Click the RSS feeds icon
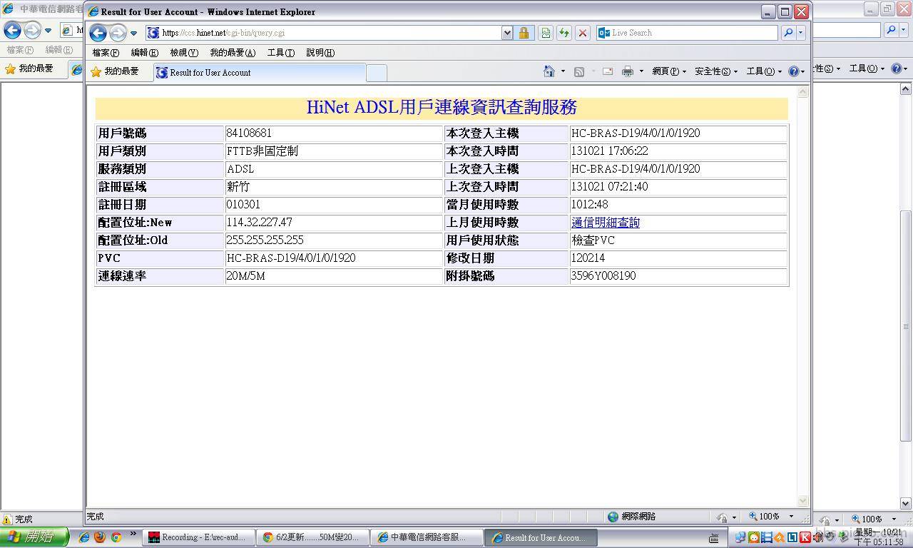Screen dimensions: 913x548 pos(579,71)
